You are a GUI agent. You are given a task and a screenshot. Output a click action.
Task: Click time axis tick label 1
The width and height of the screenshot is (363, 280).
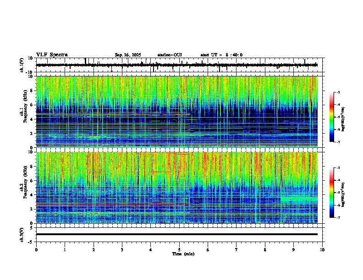[65, 250]
